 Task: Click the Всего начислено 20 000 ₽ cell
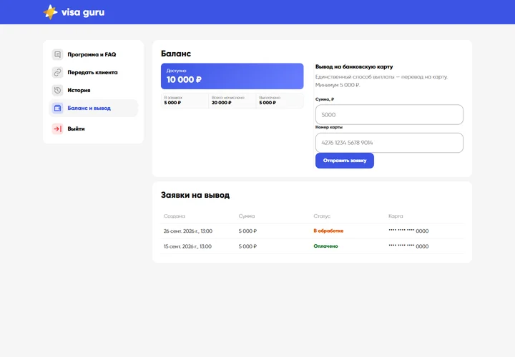pos(232,100)
